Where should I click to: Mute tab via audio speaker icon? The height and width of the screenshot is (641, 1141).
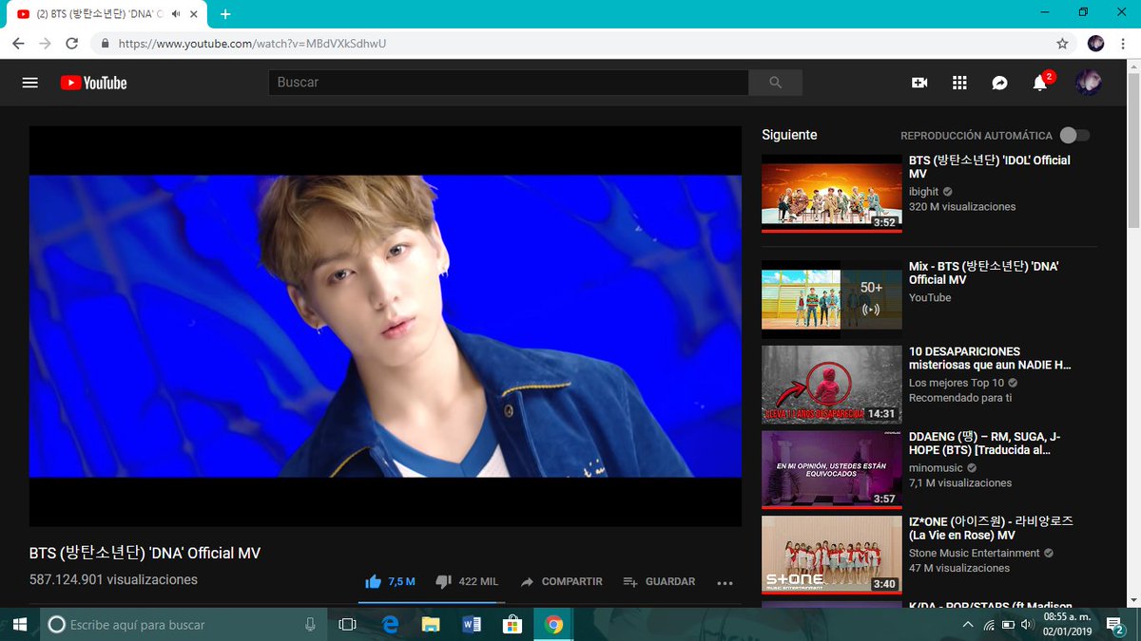(177, 14)
